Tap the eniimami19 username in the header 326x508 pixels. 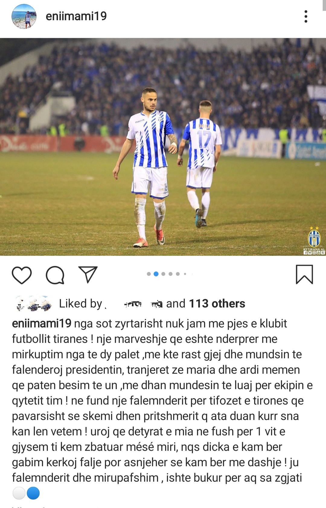tap(76, 16)
